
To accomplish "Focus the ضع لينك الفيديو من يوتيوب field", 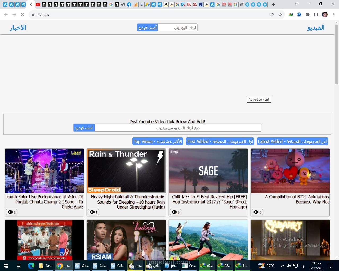I will [x=178, y=128].
